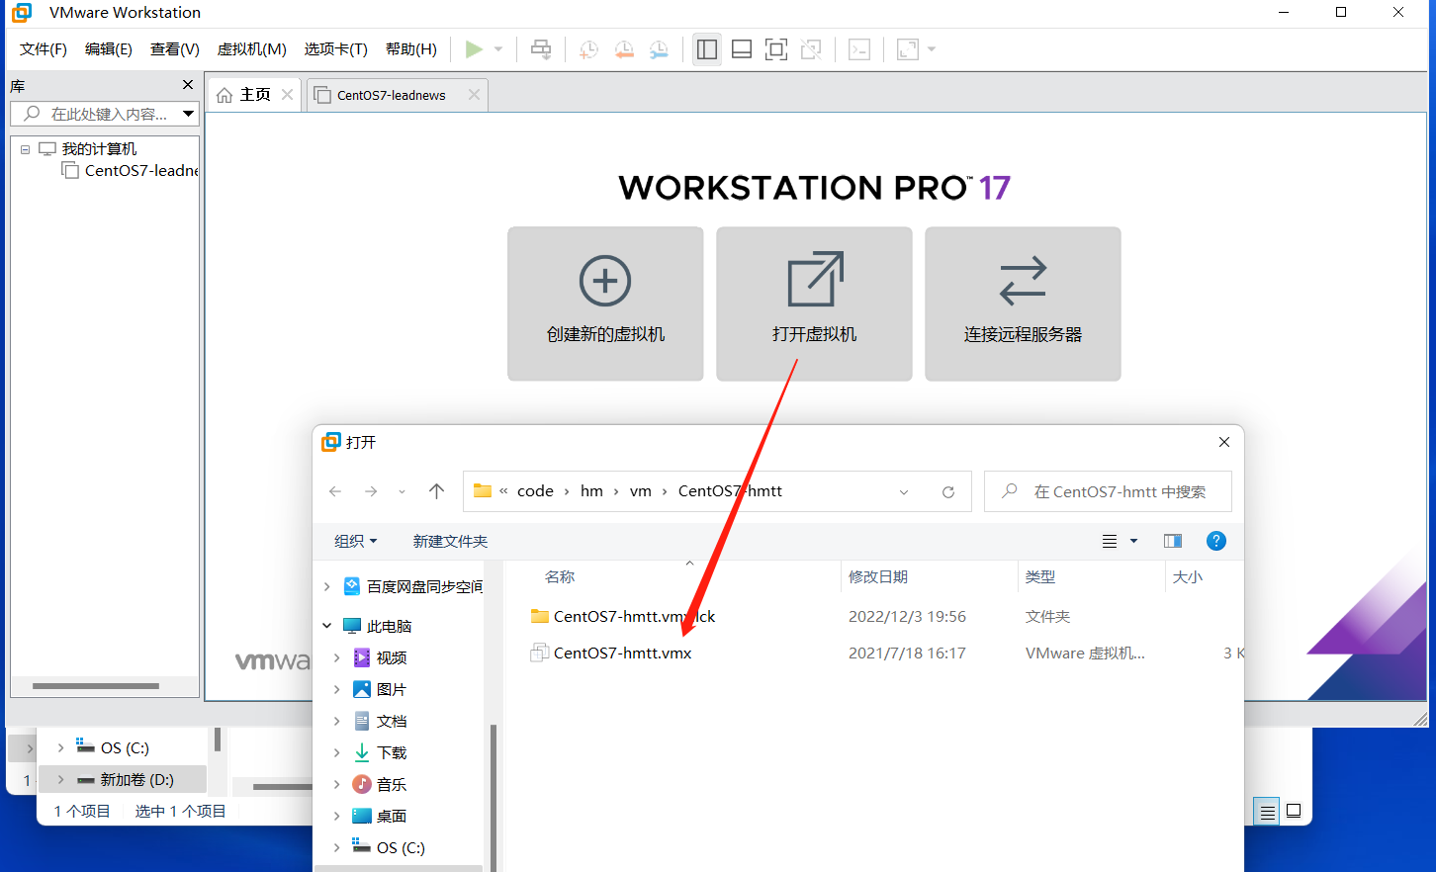Open the 选项卡(T) menu

(336, 49)
